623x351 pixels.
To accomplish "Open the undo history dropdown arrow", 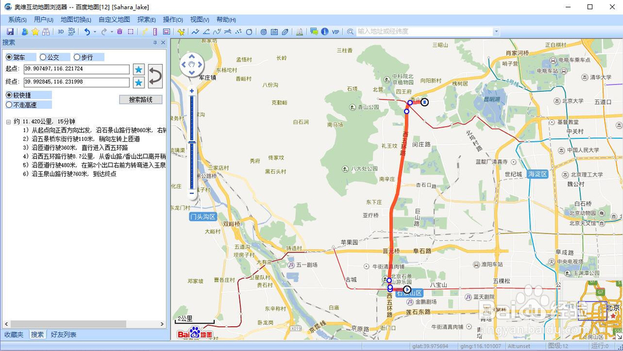I will (95, 32).
